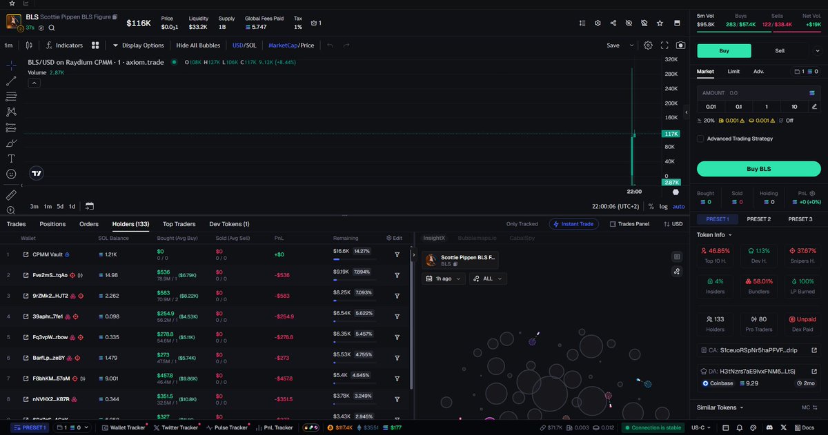This screenshot has height=435, width=828.
Task: Switch the chart between USD/SOL
Action: tap(244, 45)
